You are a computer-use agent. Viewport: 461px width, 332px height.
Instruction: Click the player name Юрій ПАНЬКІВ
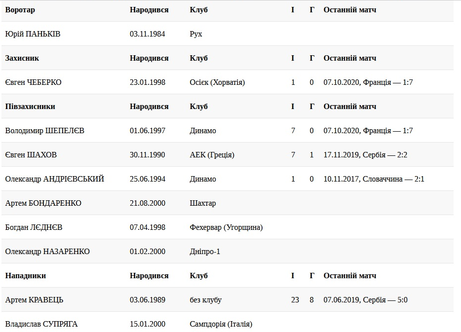tap(33, 34)
